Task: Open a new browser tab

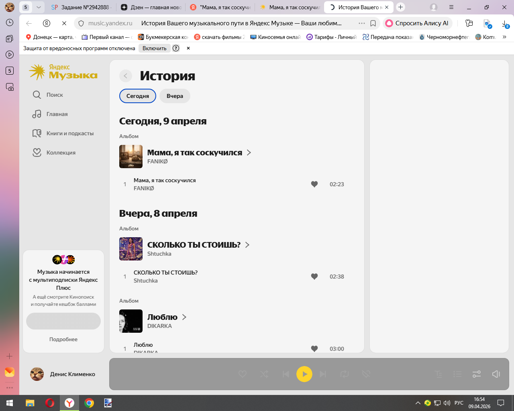Action: pos(400,7)
